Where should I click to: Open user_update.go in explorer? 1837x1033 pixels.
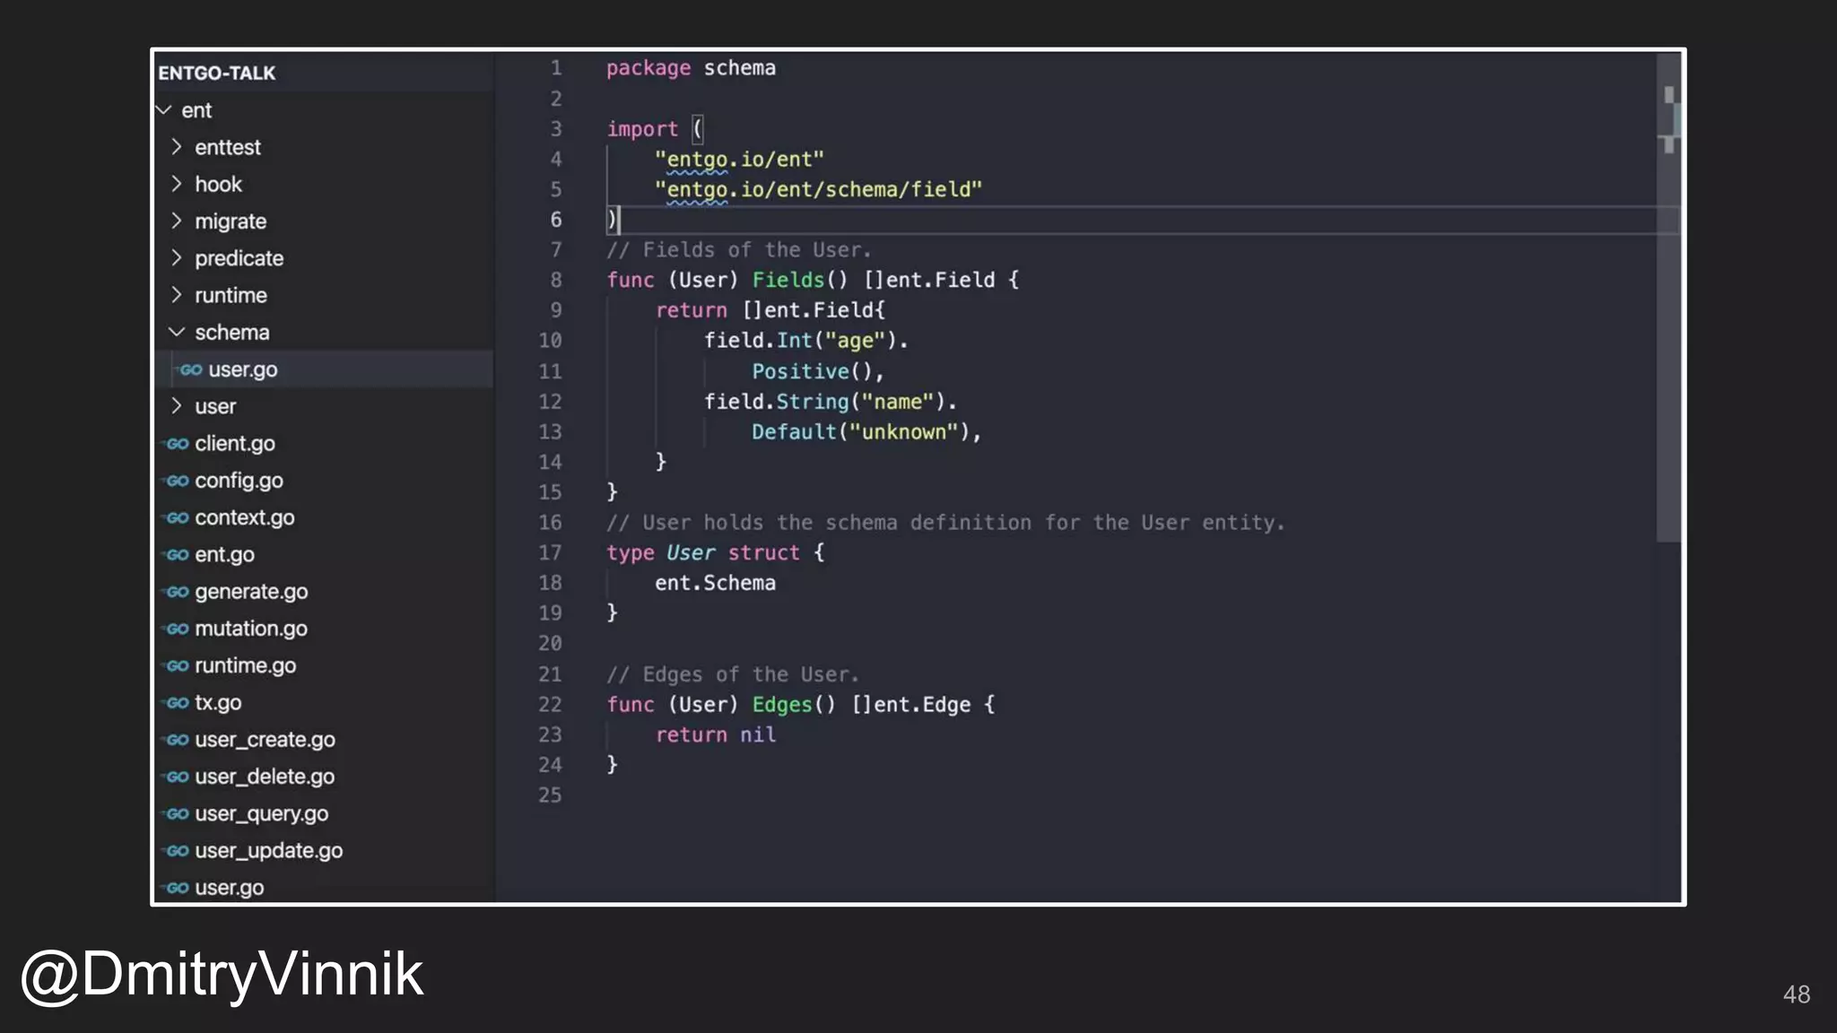click(x=268, y=851)
